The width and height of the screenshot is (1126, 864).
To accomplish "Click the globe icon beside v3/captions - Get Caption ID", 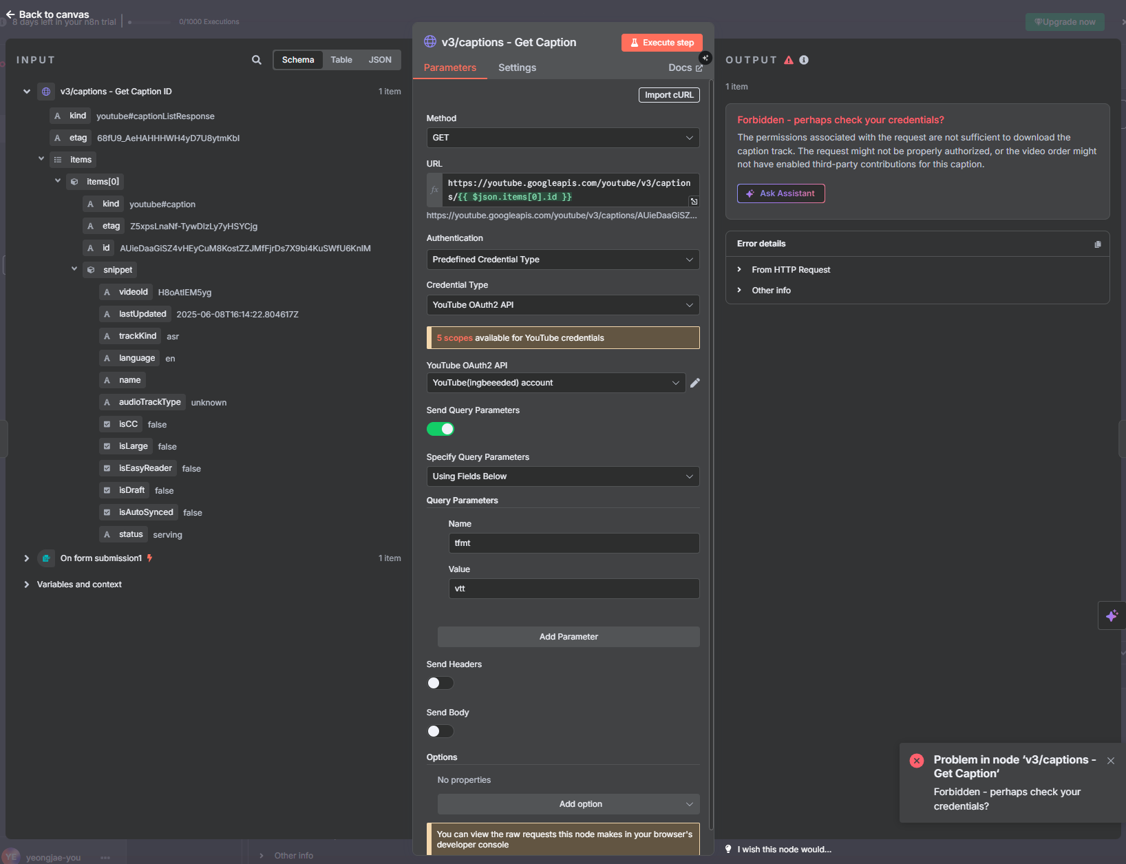I will [46, 92].
